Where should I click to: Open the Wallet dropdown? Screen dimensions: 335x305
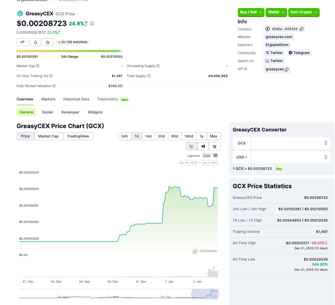point(276,12)
